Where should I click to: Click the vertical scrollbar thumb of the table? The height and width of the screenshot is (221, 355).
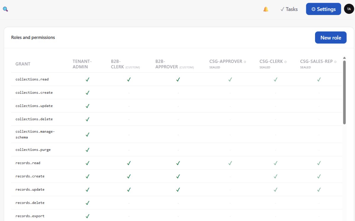[344, 92]
